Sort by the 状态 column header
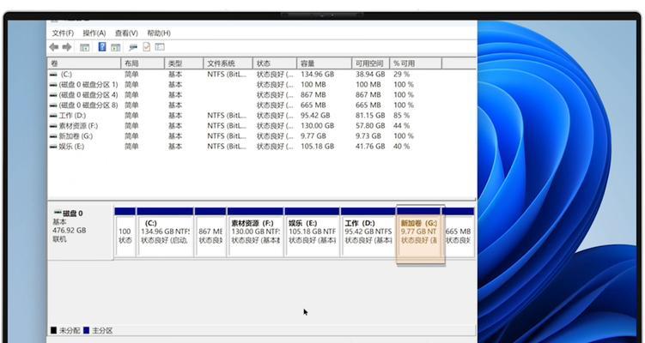 [274, 63]
